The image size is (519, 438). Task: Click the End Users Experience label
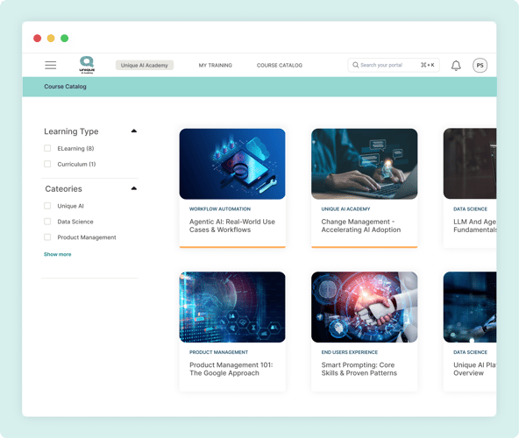[x=349, y=352]
